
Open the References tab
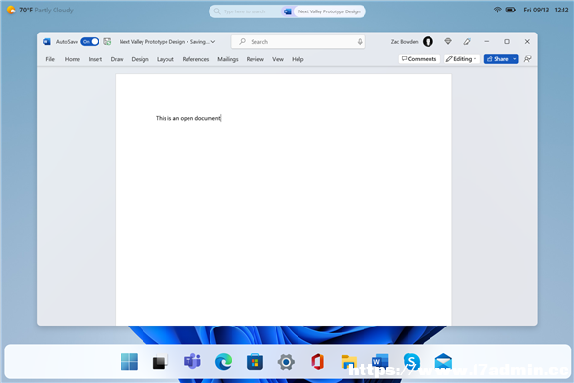pyautogui.click(x=195, y=59)
